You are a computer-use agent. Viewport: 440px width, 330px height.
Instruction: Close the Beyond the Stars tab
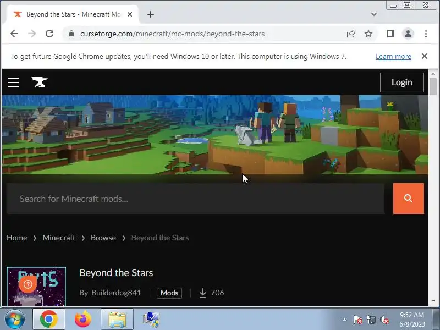click(x=130, y=14)
